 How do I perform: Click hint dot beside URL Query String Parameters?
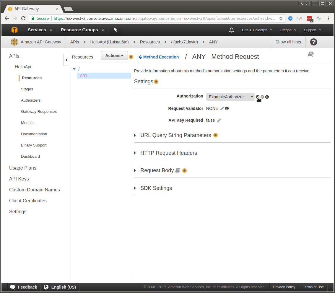coord(216,135)
